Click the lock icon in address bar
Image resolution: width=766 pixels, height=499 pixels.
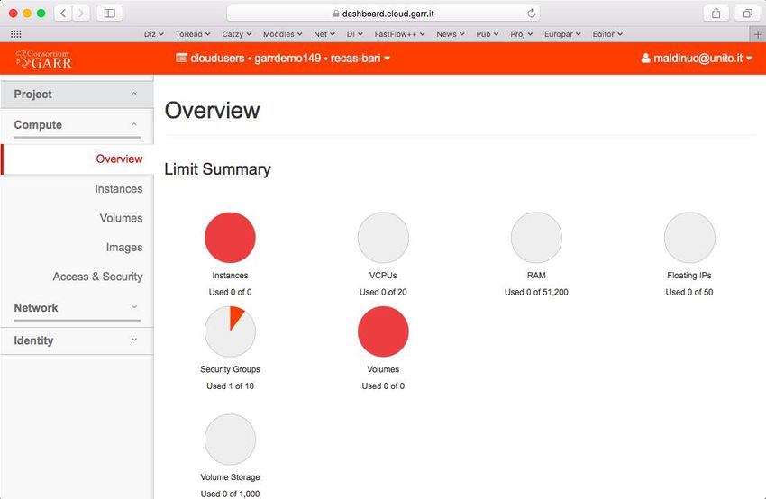coord(335,14)
